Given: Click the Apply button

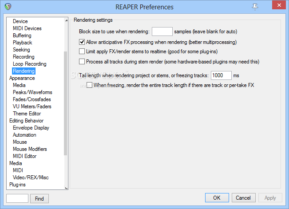Looking at the screenshot, I should click(x=270, y=198).
